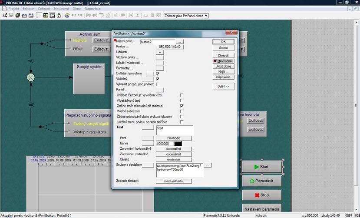Viewport: 360px width, 218px height.
Task: Click the yellow basket toolbar icon
Action: pyautogui.click(x=67, y=15)
